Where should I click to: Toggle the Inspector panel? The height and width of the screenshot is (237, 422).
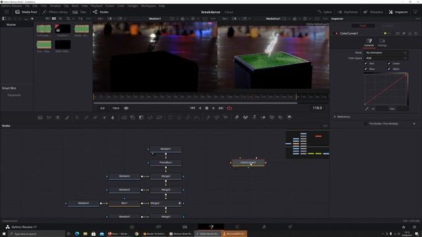tap(398, 12)
